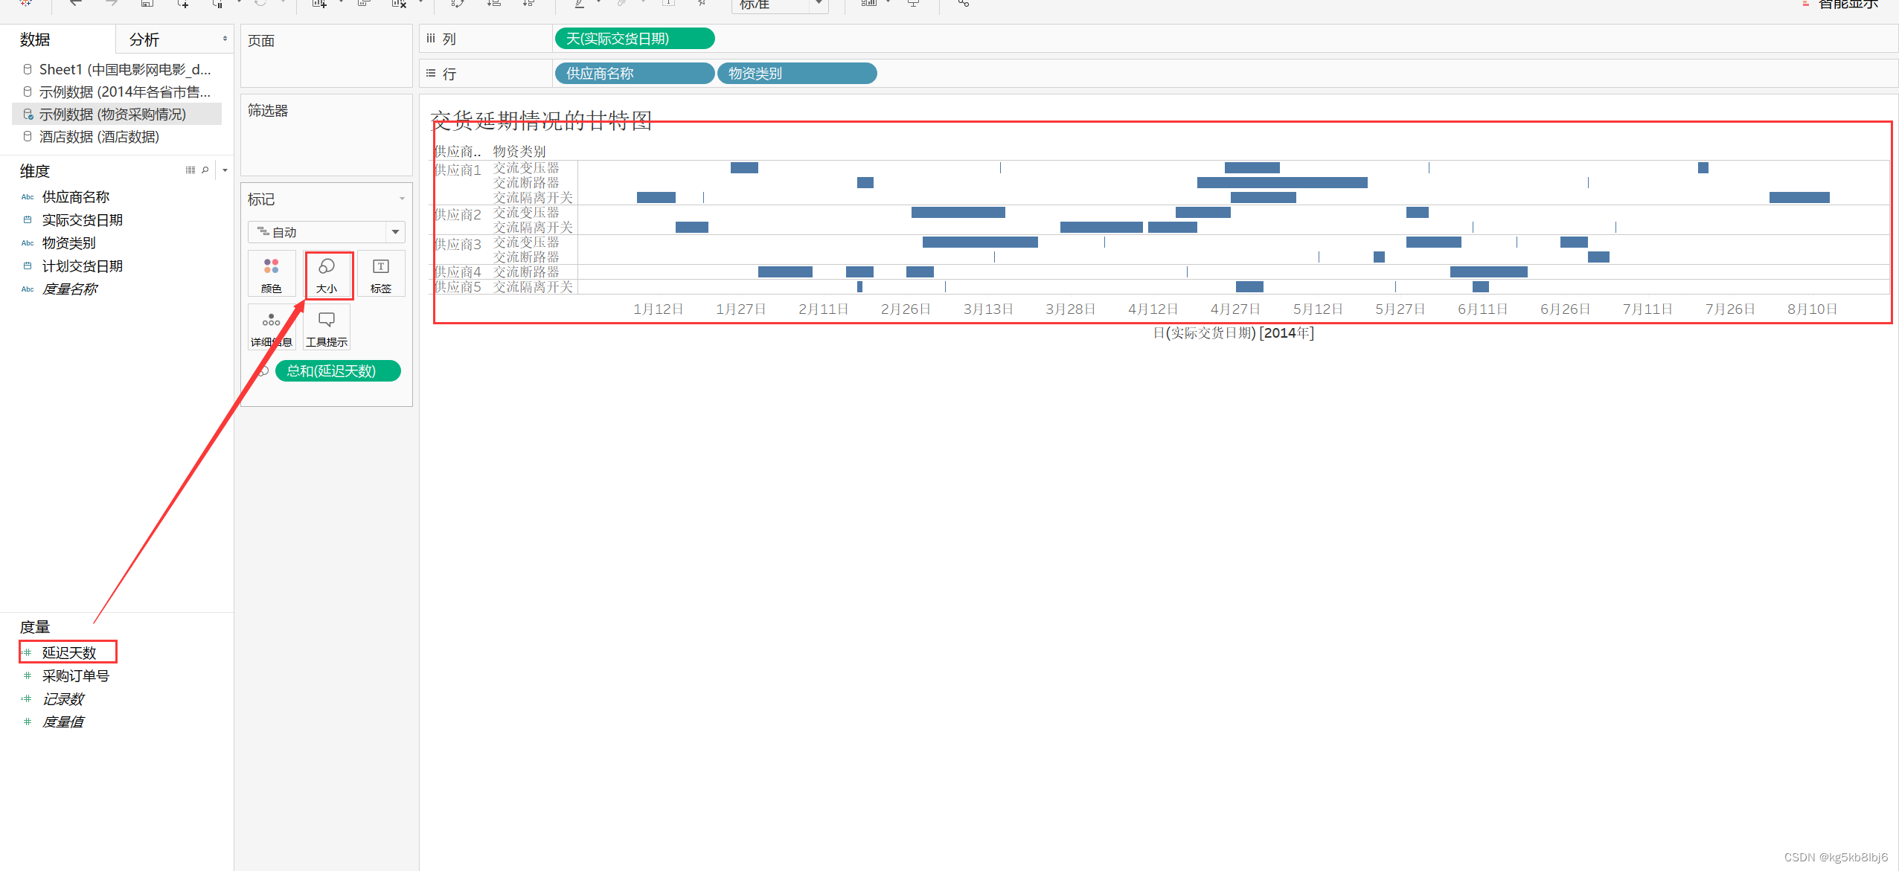The height and width of the screenshot is (871, 1899).
Task: Select the 计划交货日期 dimension field
Action: pos(83,266)
